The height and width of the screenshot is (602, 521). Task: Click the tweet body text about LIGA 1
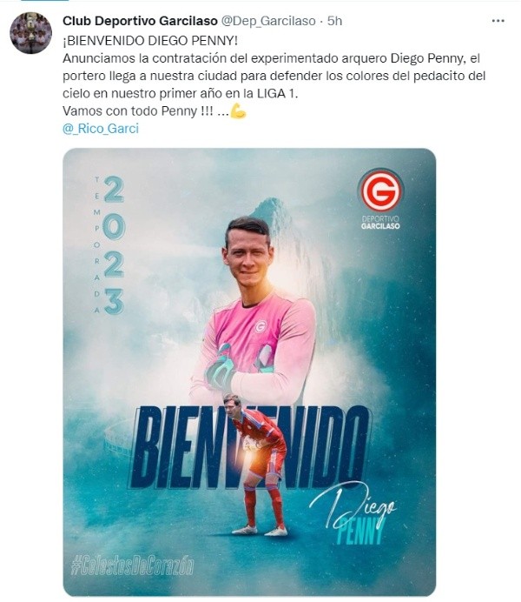[274, 76]
